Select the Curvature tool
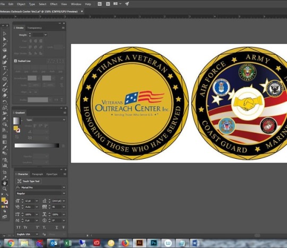 coord(5,62)
